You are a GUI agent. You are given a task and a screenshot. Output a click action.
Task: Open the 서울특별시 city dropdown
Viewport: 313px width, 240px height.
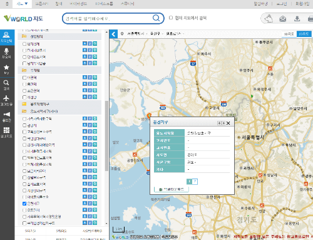pos(137,34)
